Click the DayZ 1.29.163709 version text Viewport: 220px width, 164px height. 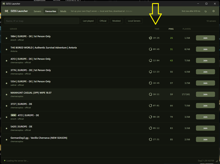tap(206, 161)
